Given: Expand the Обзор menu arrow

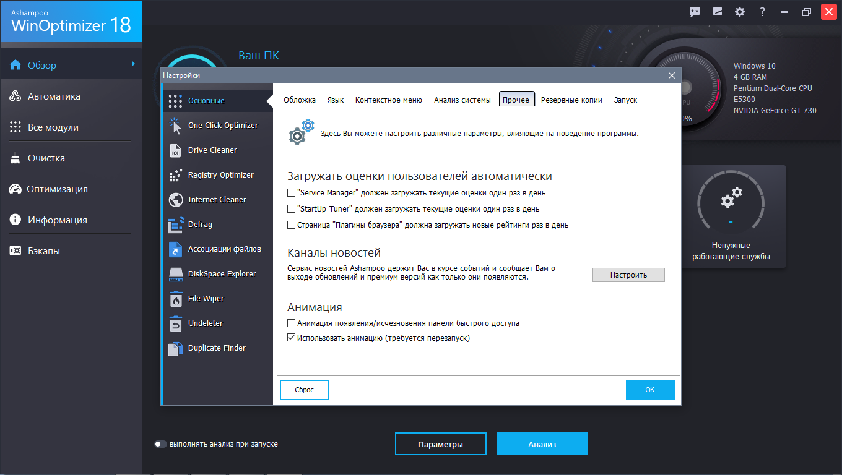Looking at the screenshot, I should [x=133, y=64].
